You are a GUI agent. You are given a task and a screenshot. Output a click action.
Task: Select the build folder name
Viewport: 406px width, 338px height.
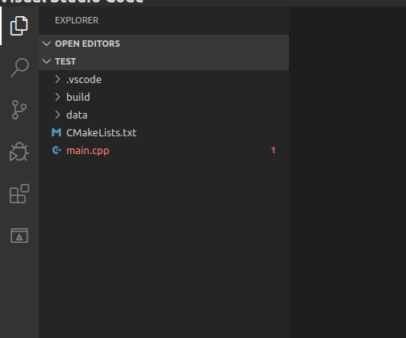pyautogui.click(x=78, y=97)
